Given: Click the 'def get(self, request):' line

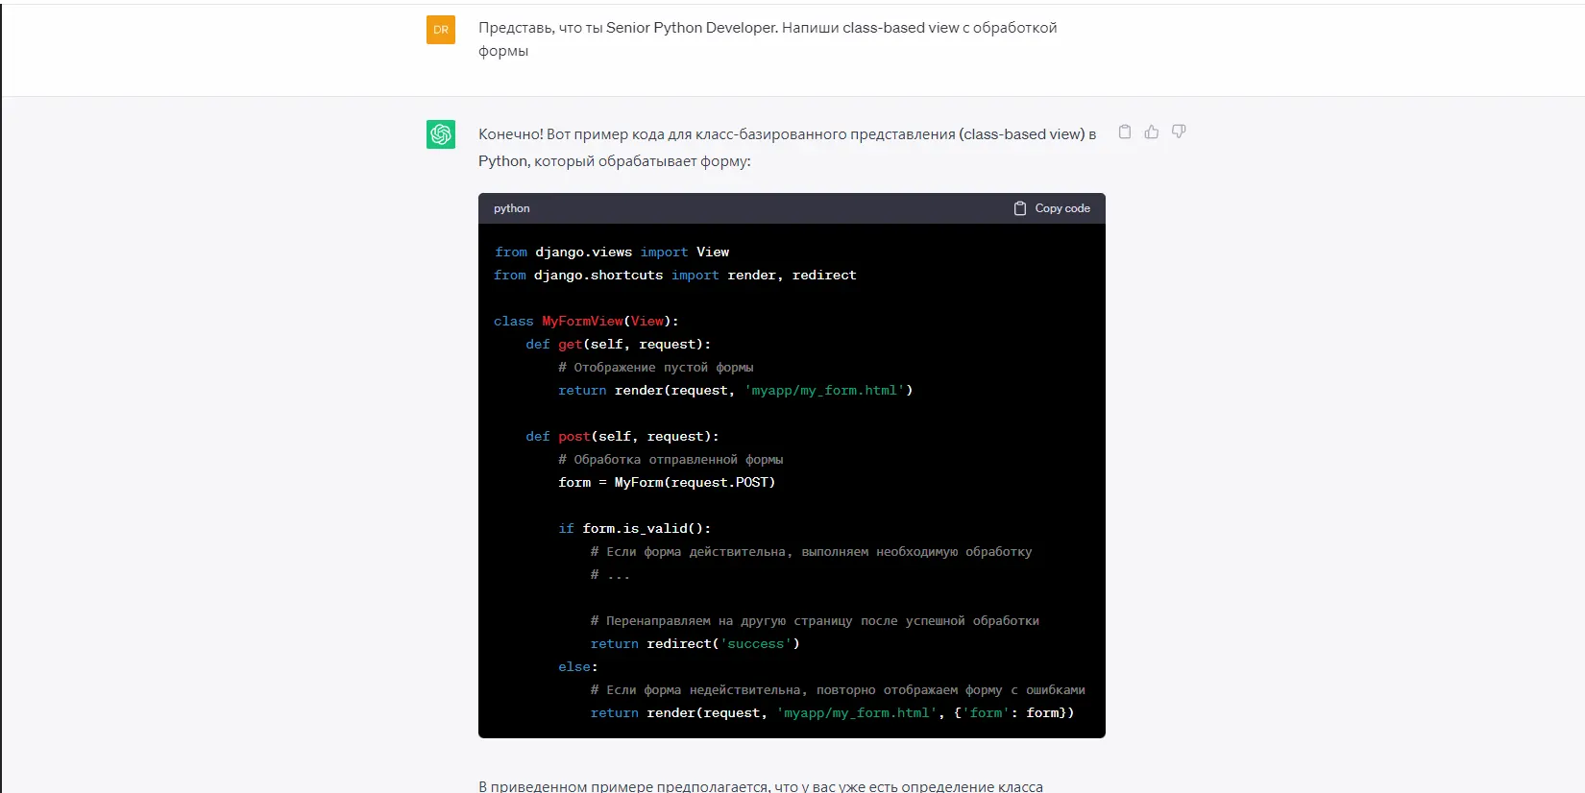Looking at the screenshot, I should tap(618, 345).
